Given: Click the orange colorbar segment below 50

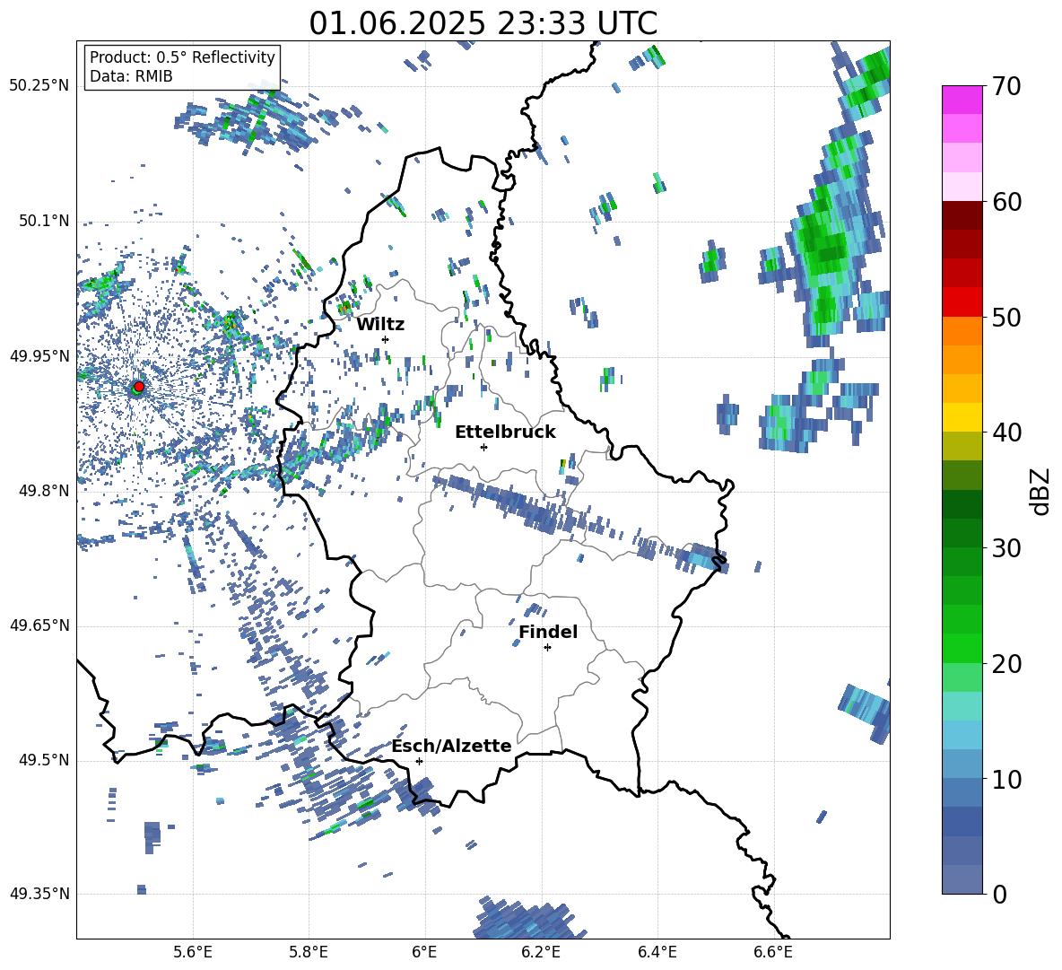Looking at the screenshot, I should 962,331.
